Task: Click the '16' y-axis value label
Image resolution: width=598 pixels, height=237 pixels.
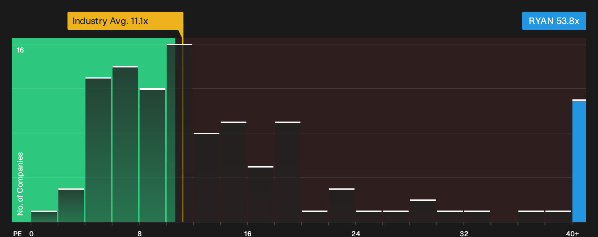Action: click(x=20, y=50)
